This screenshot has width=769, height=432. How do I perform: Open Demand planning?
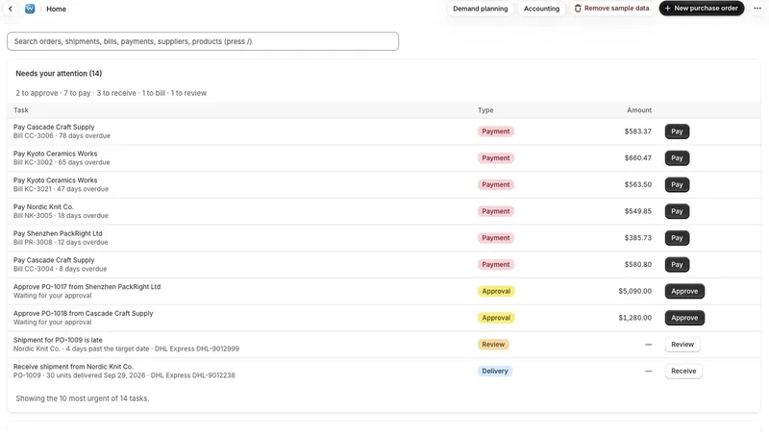(x=480, y=9)
